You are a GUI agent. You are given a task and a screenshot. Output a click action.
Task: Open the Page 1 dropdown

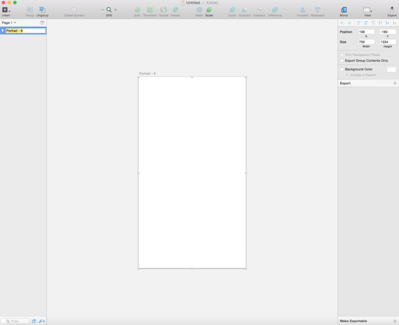(8, 22)
